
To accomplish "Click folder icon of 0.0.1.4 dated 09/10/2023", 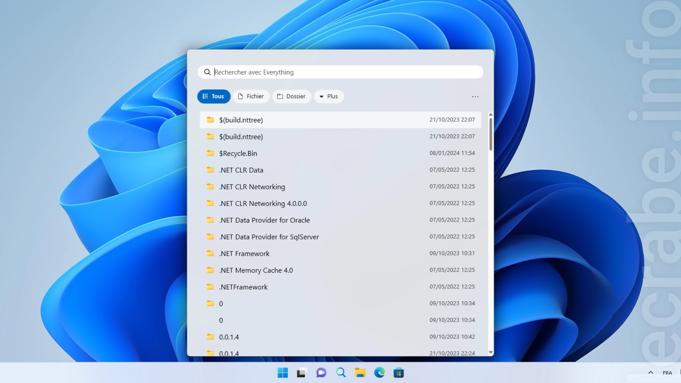I will (x=210, y=337).
